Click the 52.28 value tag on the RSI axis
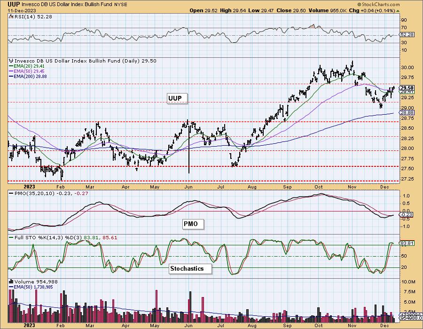Viewport: 423px width, 329px height. tap(407, 35)
